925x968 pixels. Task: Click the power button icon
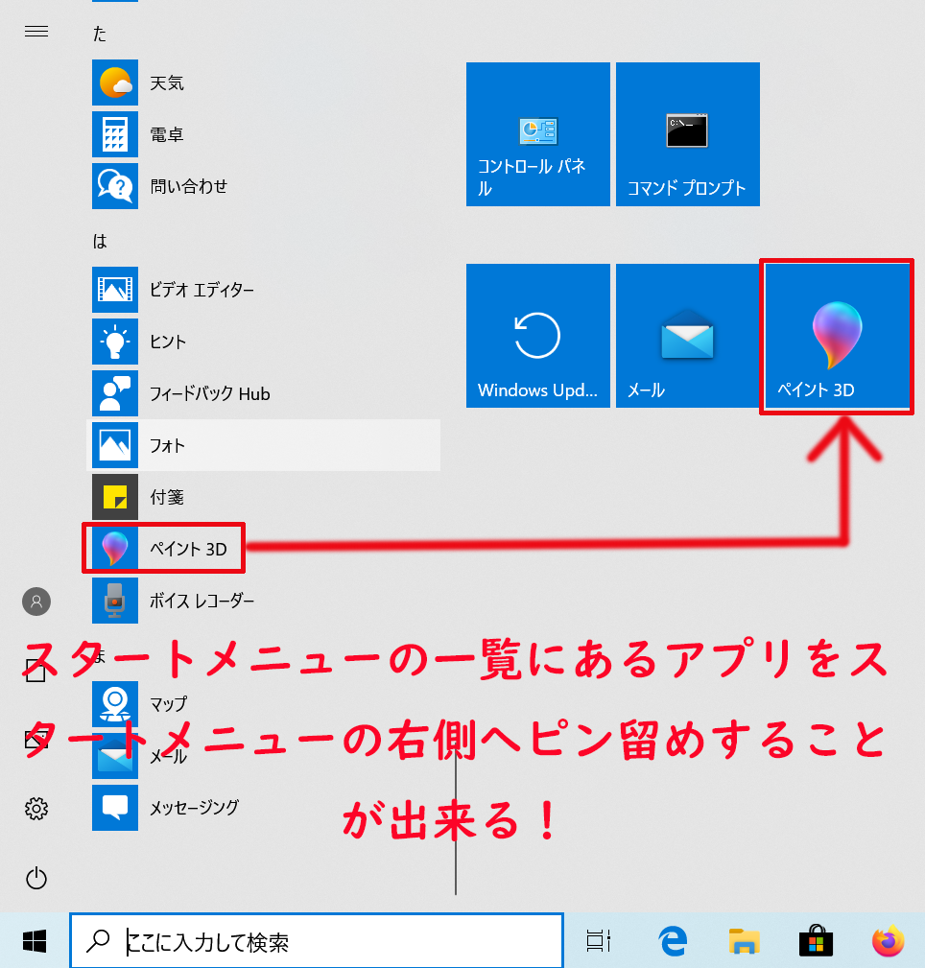(36, 878)
